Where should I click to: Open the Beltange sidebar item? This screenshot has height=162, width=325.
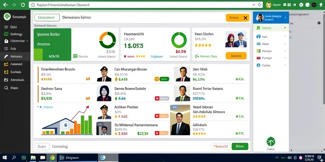point(13,34)
